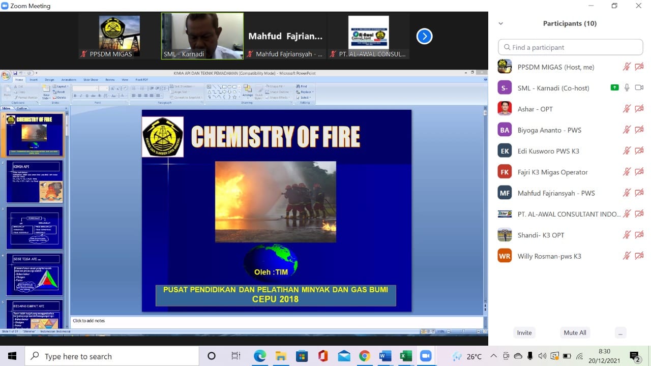
Task: Switch to the Insert ribbon tab
Action: [x=34, y=80]
